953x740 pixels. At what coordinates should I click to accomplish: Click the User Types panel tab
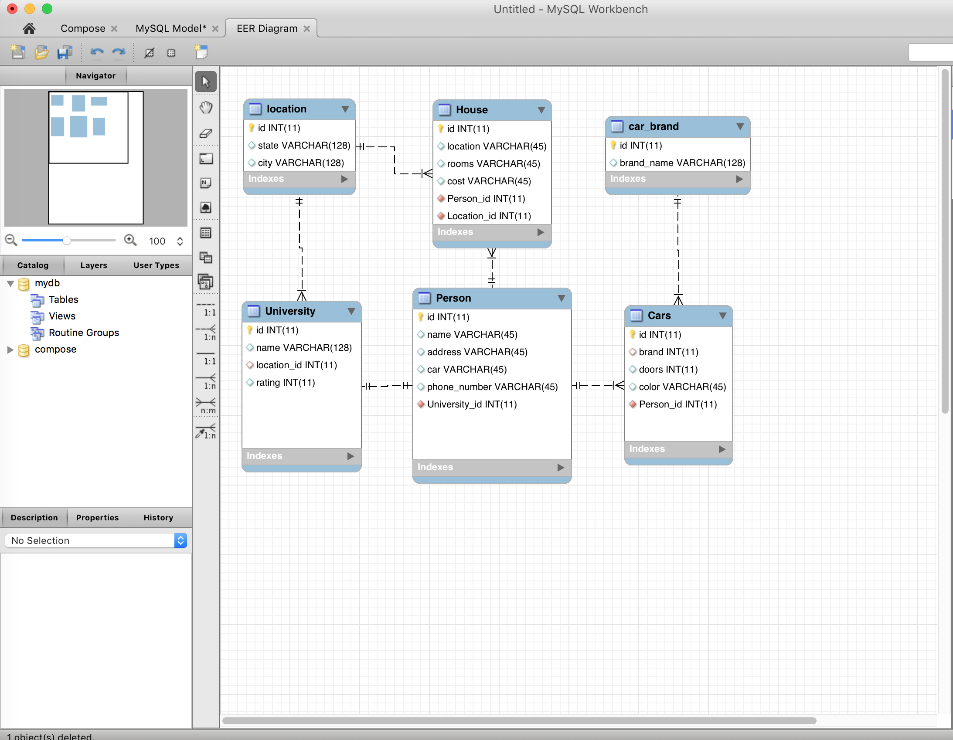pos(154,265)
